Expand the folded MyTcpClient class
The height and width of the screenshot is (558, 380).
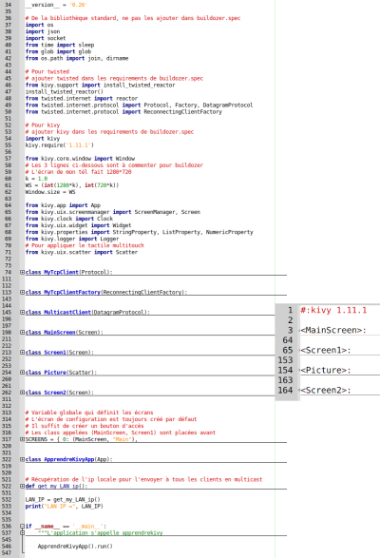pos(22,272)
